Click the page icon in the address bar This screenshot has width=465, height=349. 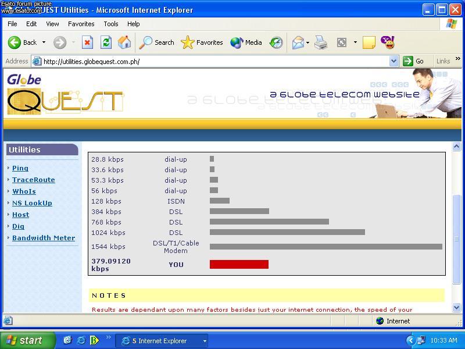click(x=37, y=62)
